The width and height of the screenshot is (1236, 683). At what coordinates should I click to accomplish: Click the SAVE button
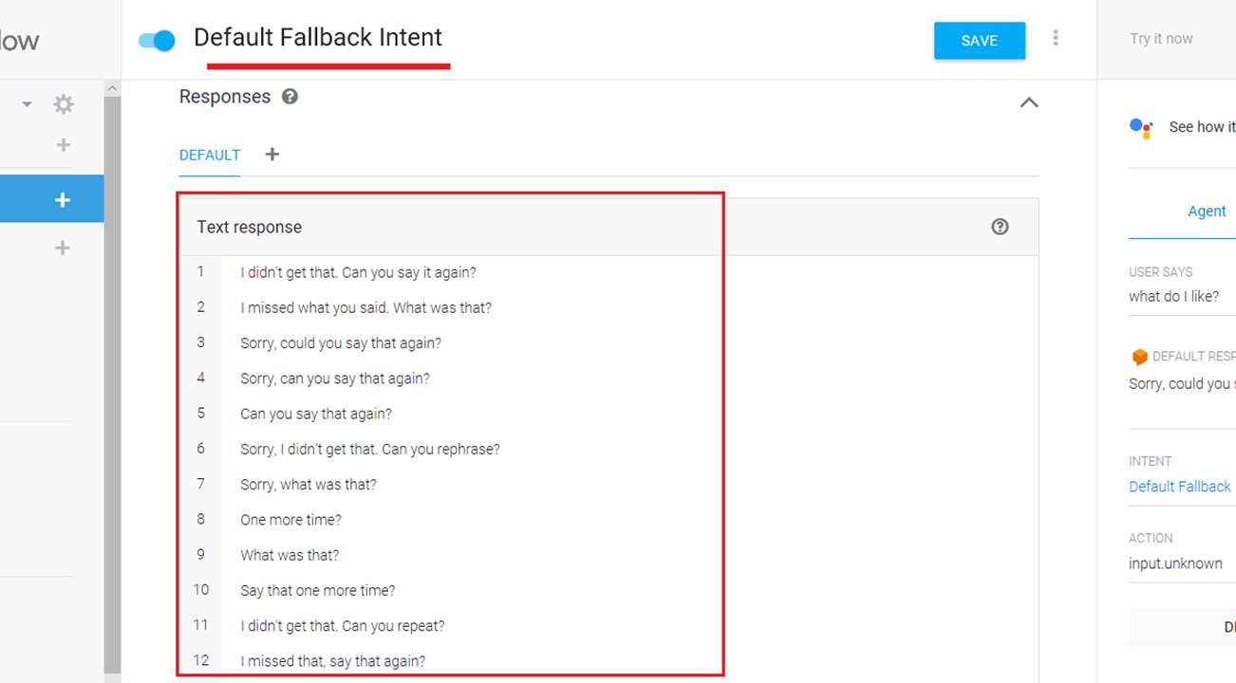tap(979, 41)
